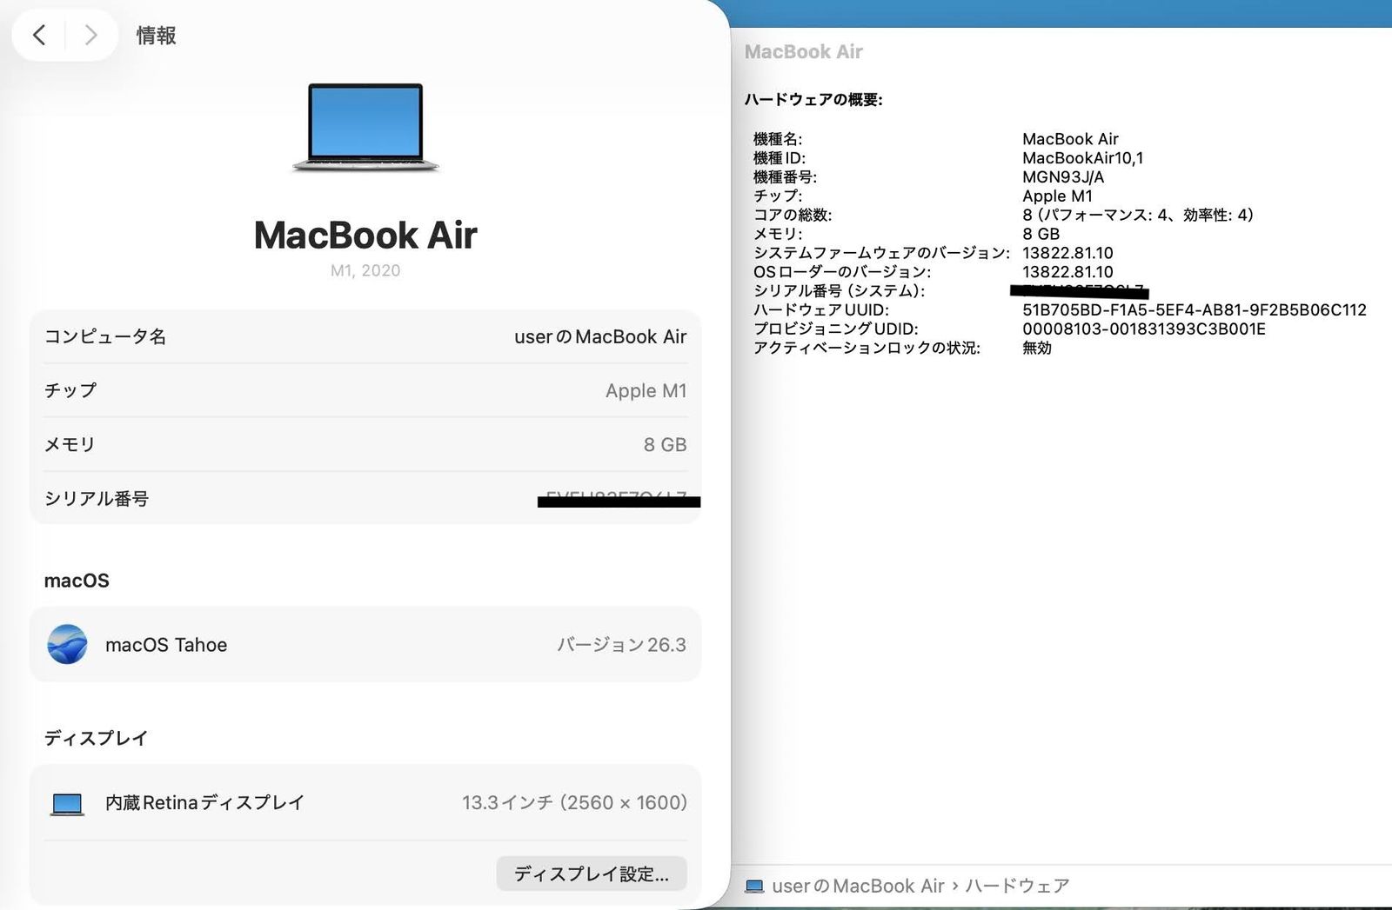
Task: Click the MacBook Air heading in hardware pane
Action: [x=803, y=51]
